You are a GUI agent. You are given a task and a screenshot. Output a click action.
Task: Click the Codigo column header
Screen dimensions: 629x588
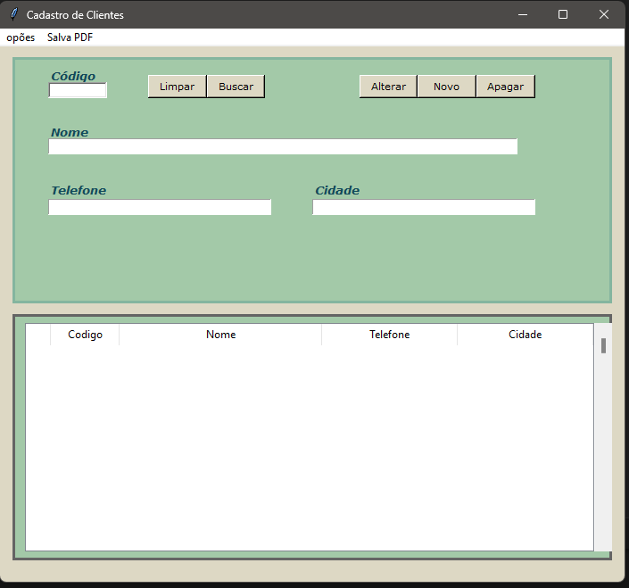coord(85,335)
